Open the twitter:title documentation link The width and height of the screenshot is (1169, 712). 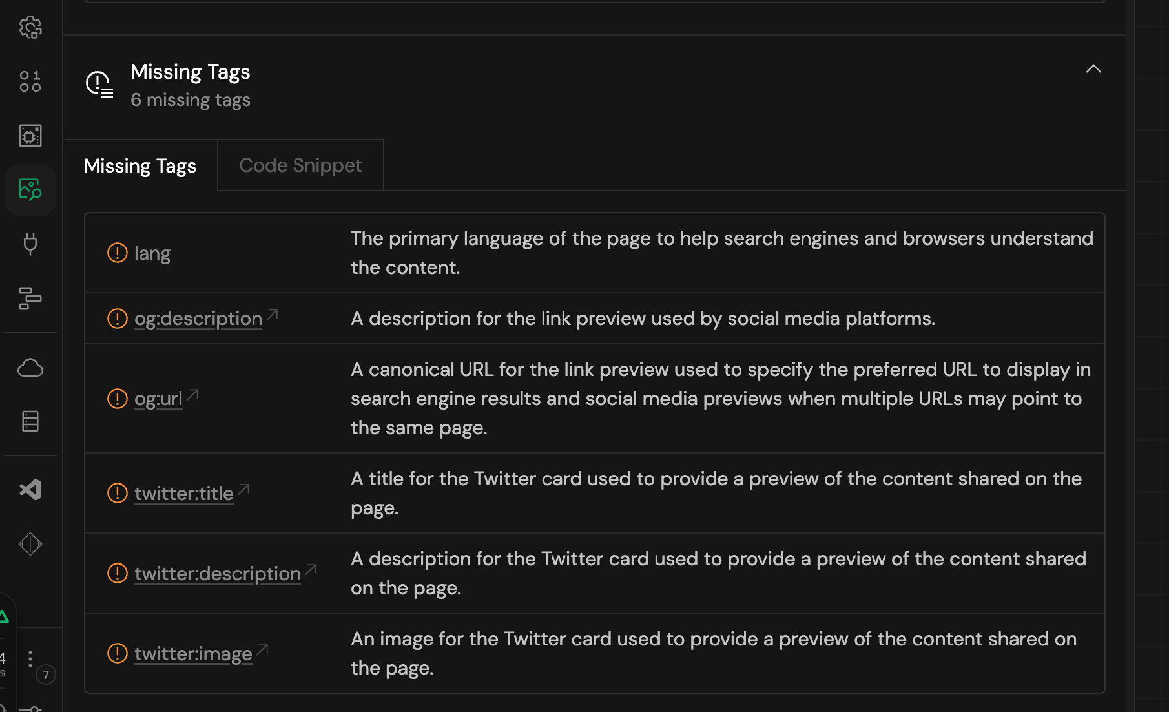point(184,494)
